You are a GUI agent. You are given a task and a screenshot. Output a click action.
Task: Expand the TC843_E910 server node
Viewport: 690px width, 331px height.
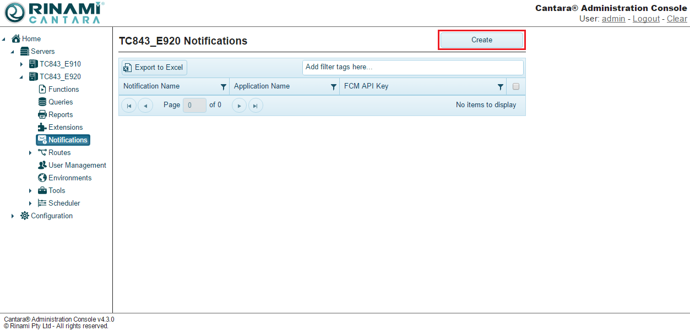click(x=21, y=64)
